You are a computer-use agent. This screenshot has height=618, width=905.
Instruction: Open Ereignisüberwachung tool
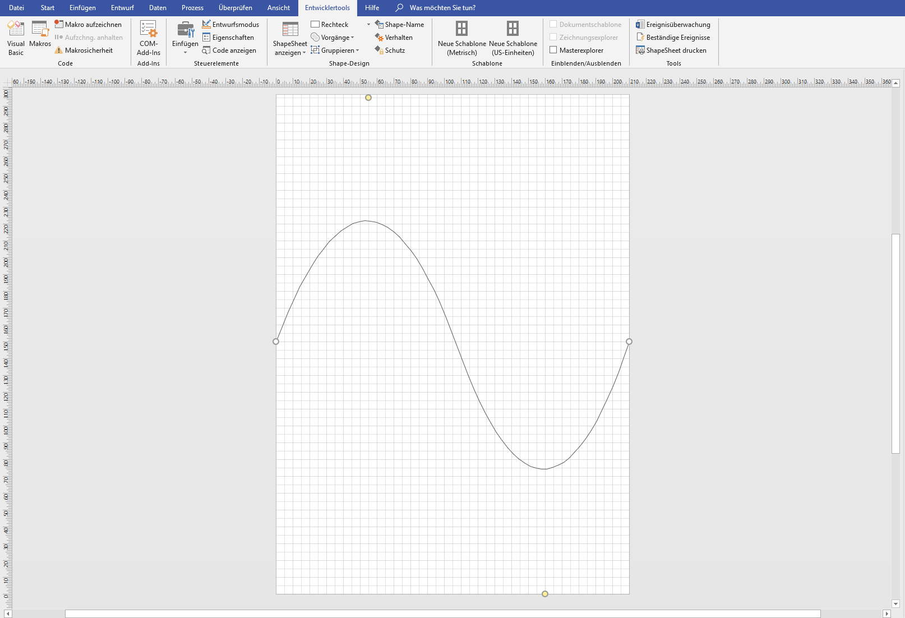[x=673, y=25]
